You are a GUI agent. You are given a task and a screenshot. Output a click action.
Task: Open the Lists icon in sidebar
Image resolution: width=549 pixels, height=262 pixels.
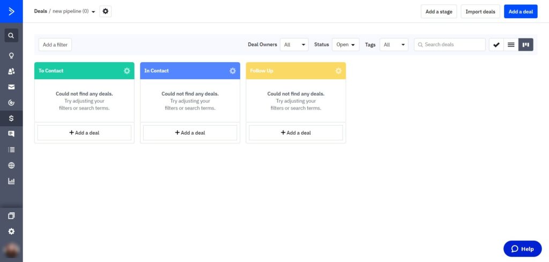[11, 150]
